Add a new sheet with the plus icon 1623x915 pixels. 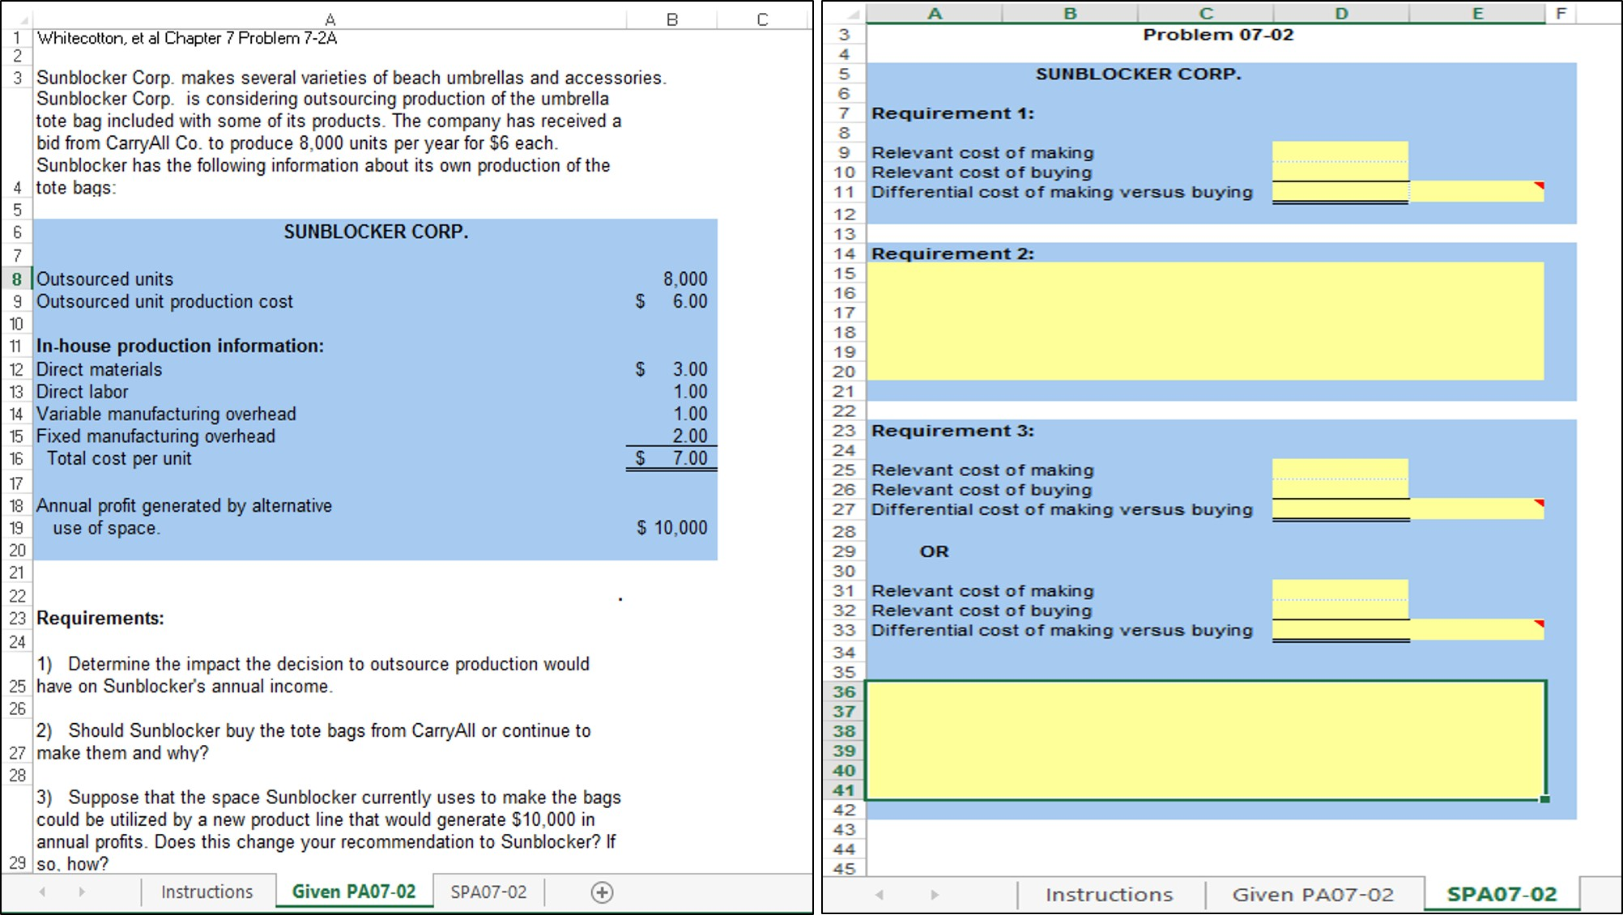pos(602,892)
